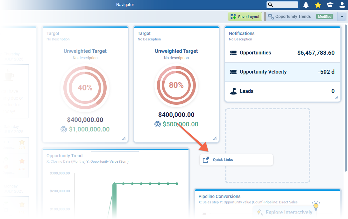
Task: Click the vertical scrollbar on the right
Action: click(x=346, y=95)
